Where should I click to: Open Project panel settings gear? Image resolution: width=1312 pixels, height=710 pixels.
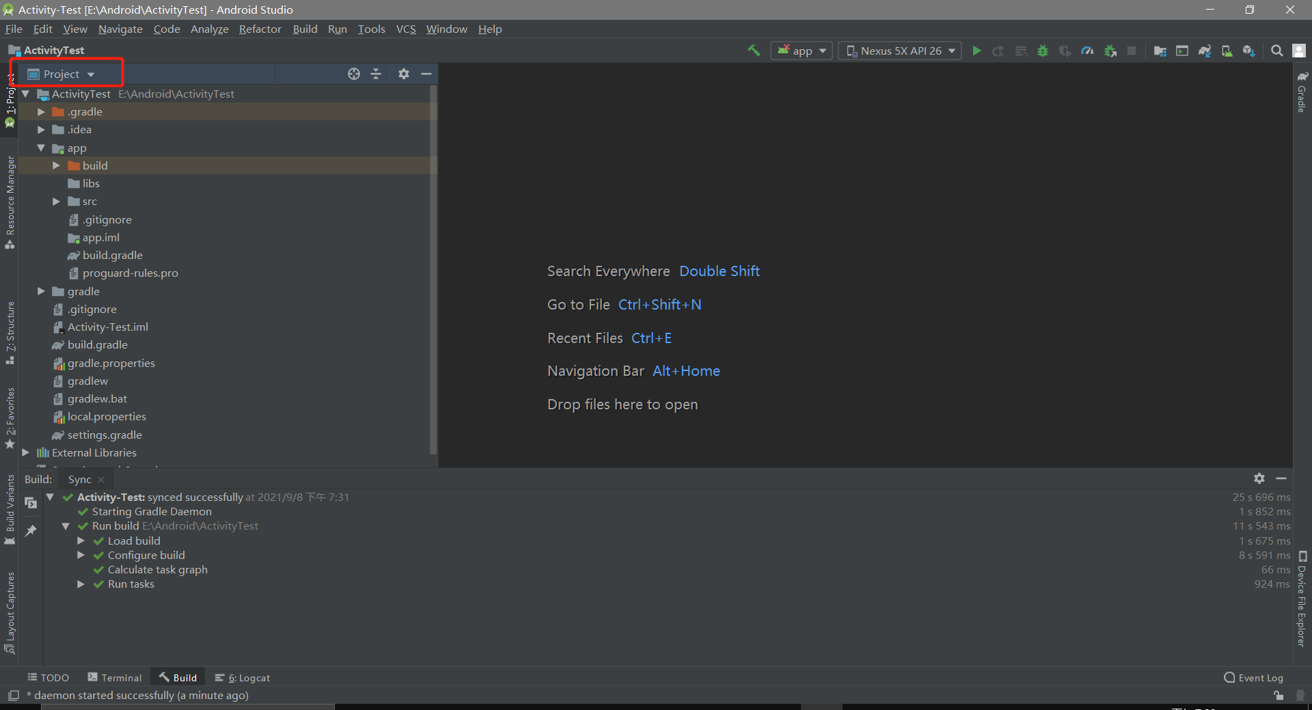[404, 74]
